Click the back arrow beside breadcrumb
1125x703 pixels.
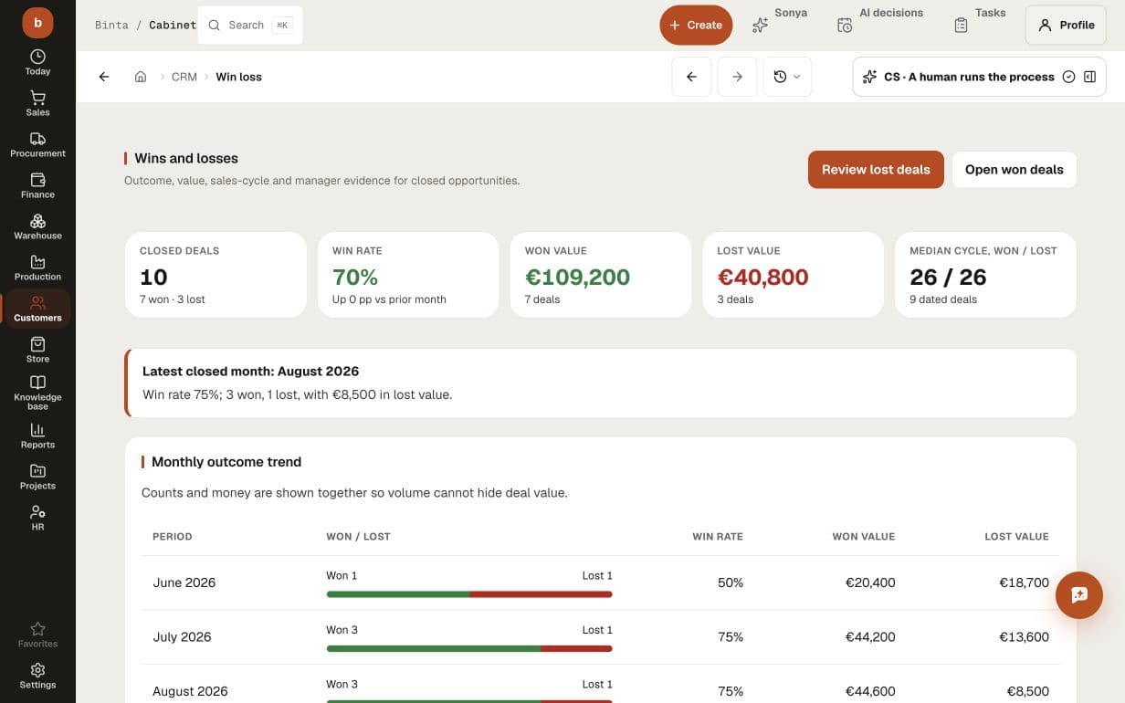[104, 77]
